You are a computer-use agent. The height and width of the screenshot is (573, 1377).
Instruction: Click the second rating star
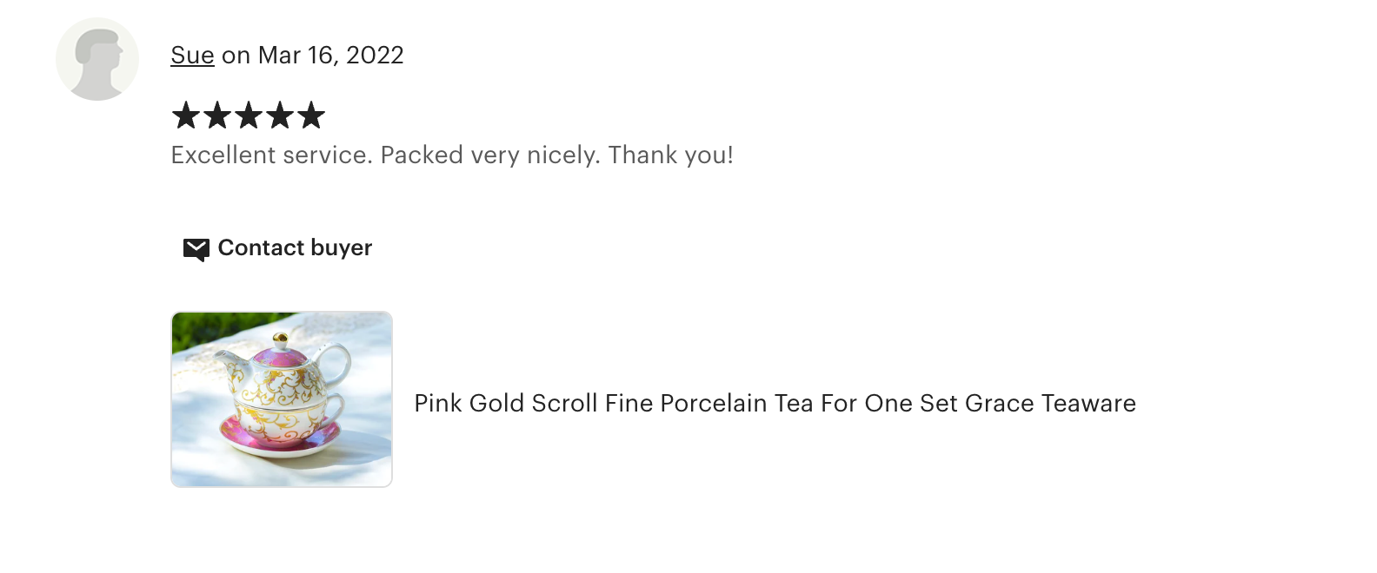(217, 115)
